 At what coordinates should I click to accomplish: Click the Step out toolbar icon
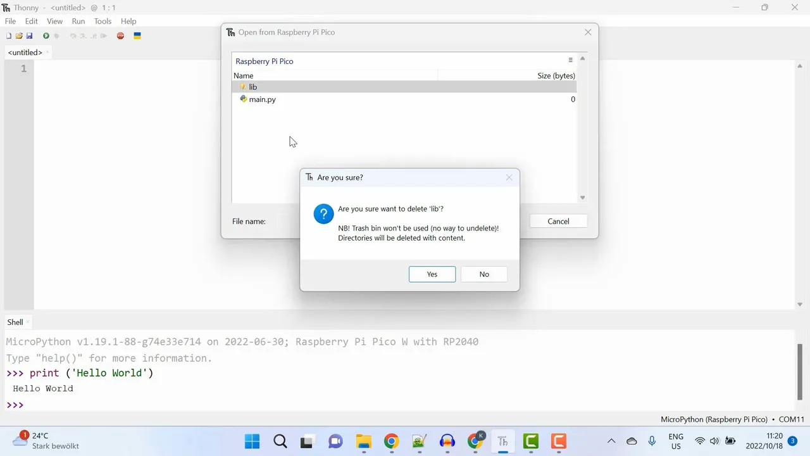click(94, 36)
